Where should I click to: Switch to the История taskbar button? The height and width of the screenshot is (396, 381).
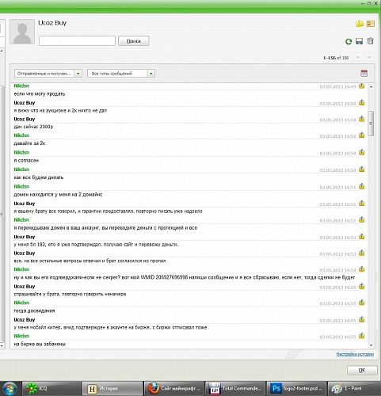point(112,389)
